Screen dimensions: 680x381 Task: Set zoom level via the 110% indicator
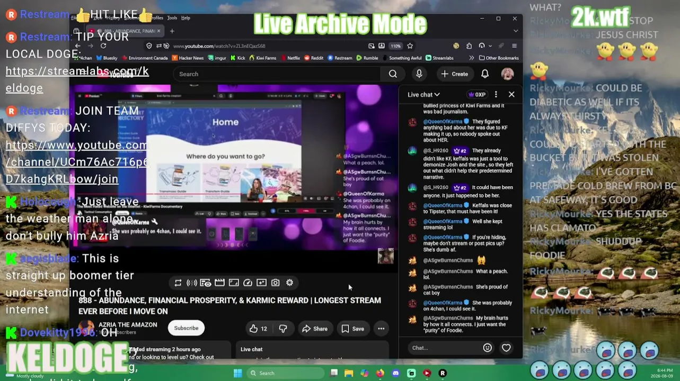[x=395, y=46]
